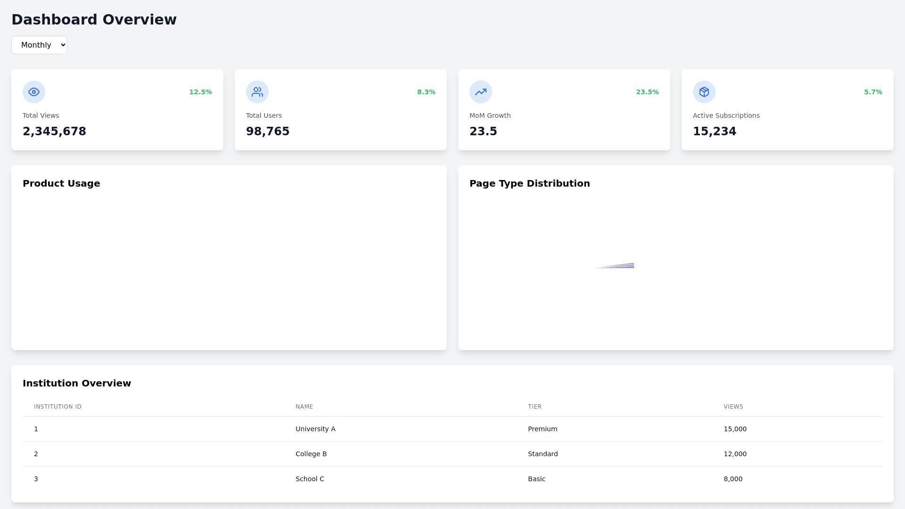The width and height of the screenshot is (905, 509).
Task: Open the Monthly period dropdown
Action: pos(39,45)
